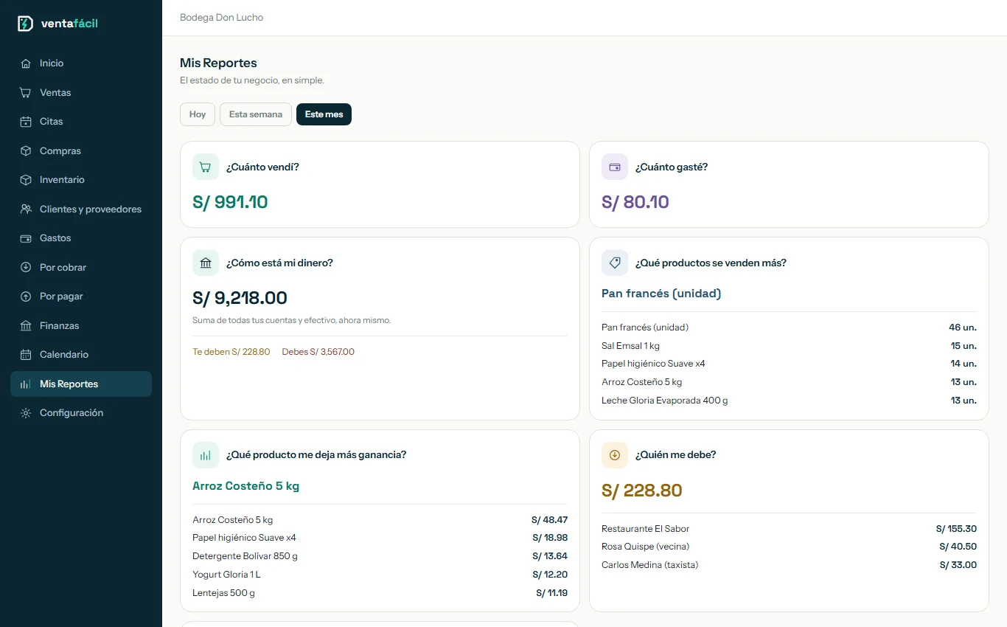Click the bar chart icon in ganancia card
Viewport: 1007px width, 627px height.
pos(206,455)
